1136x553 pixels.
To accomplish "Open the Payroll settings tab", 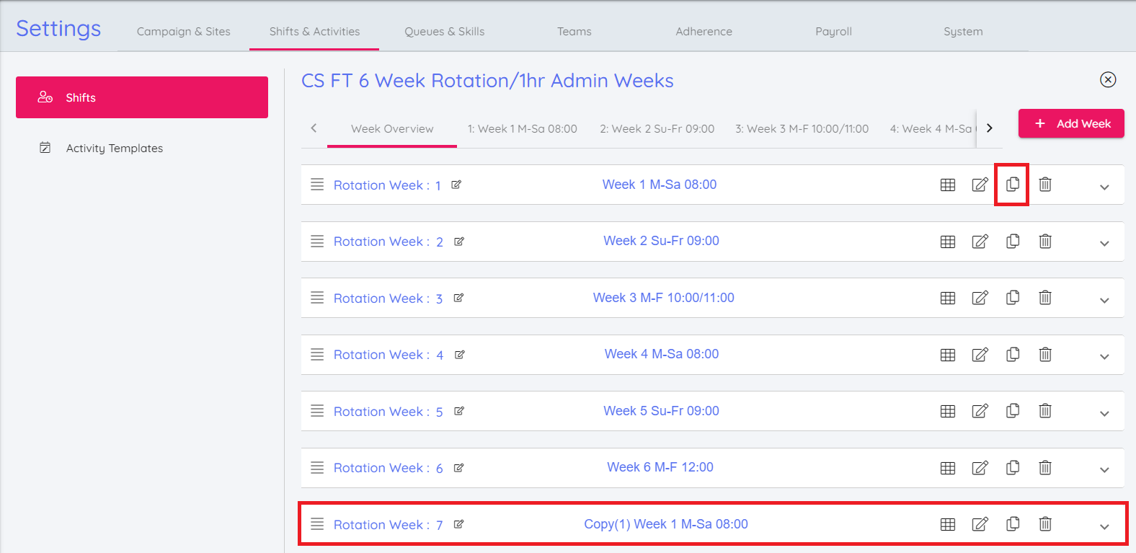I will (833, 32).
